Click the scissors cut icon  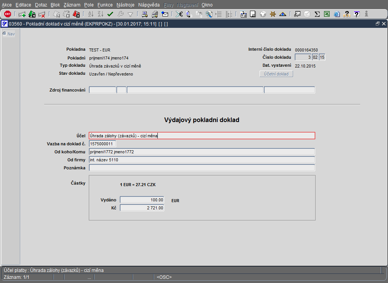179,14
